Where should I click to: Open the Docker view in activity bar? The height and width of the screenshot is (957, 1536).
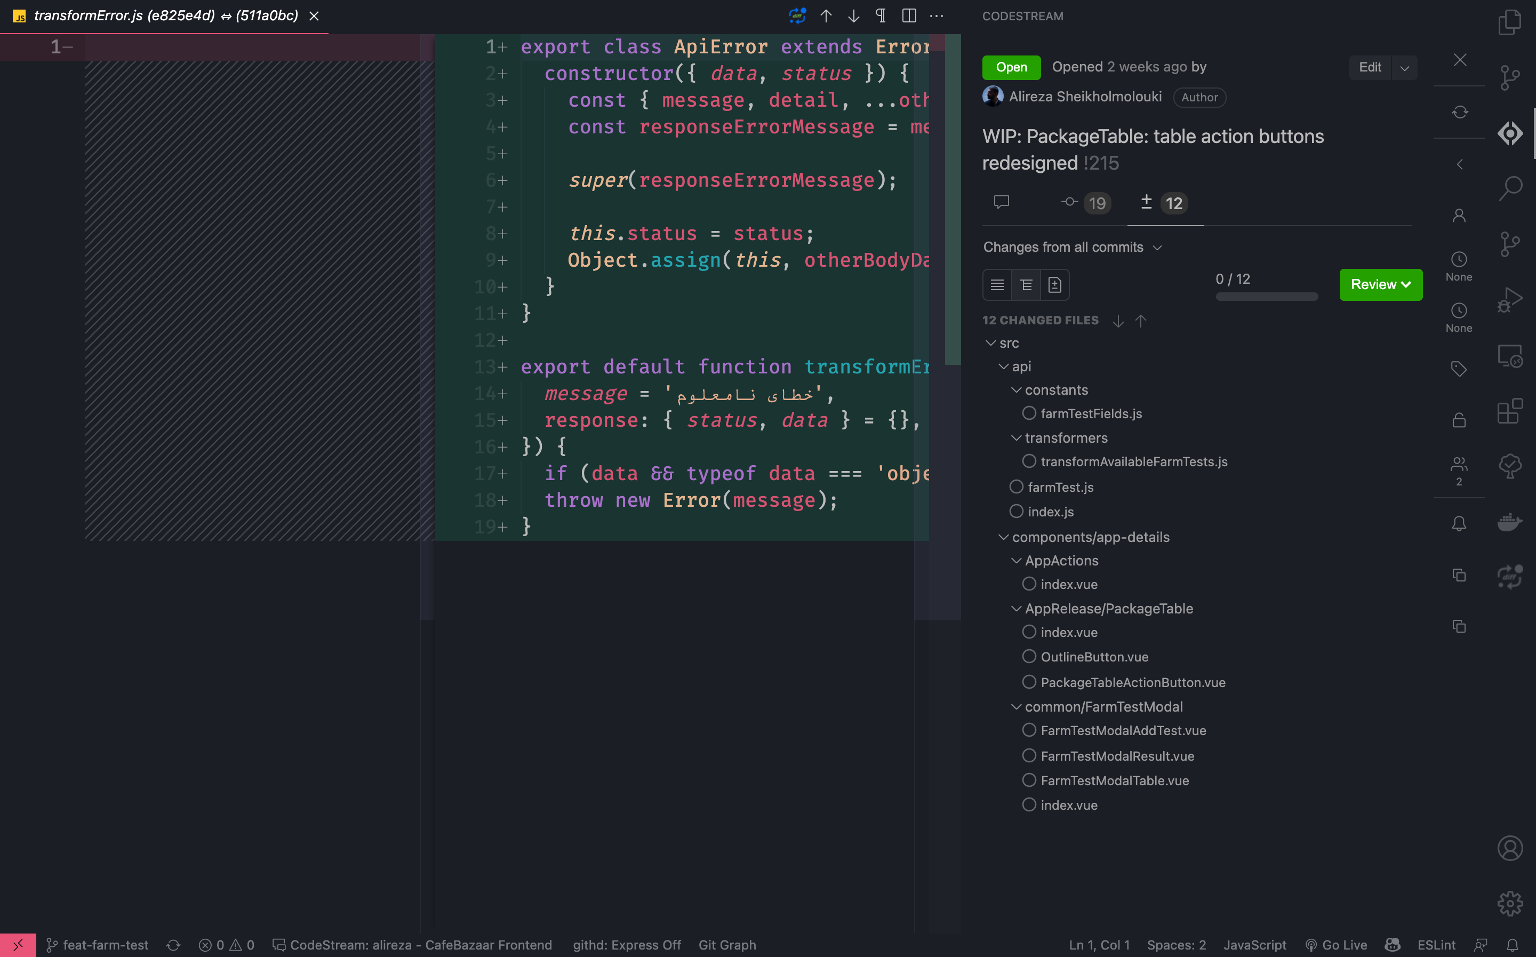coord(1509,522)
